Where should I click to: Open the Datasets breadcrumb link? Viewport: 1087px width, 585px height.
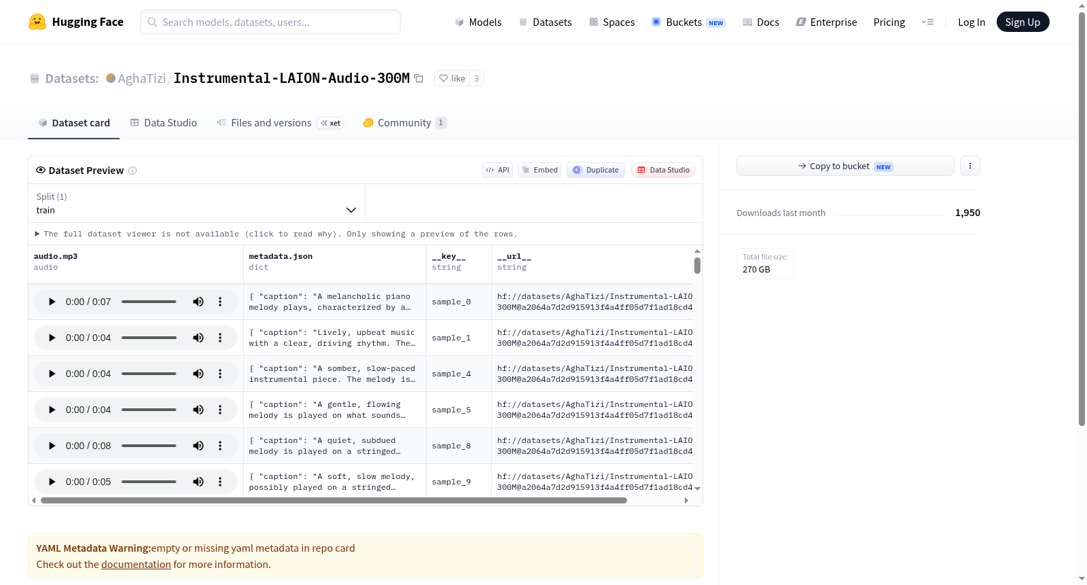72,78
